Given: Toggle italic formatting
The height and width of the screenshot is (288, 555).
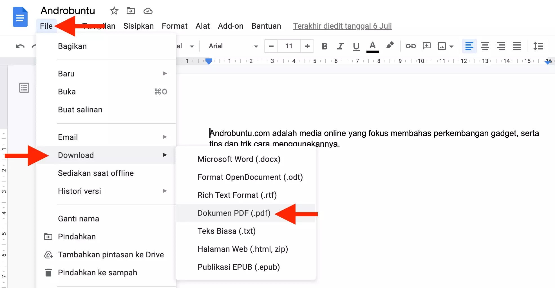Looking at the screenshot, I should (x=340, y=46).
